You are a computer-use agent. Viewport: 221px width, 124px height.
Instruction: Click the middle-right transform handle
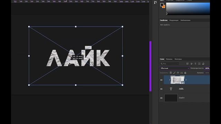click(x=122, y=56)
